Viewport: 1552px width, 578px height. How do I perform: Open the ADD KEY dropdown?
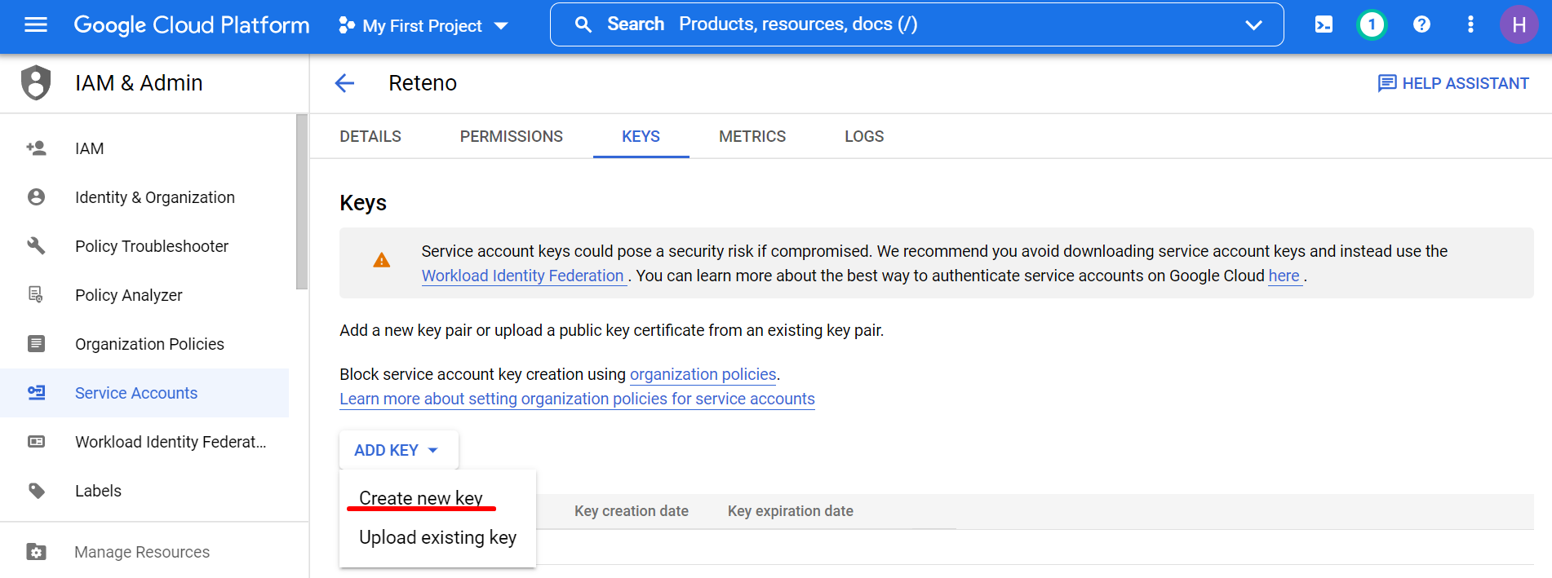coord(397,450)
